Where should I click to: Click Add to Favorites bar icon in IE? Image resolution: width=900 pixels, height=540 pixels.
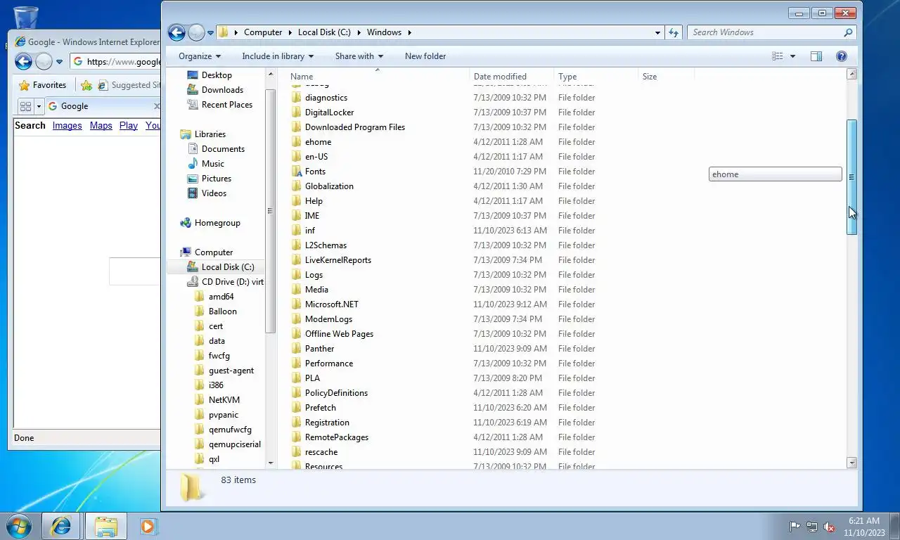coord(86,85)
